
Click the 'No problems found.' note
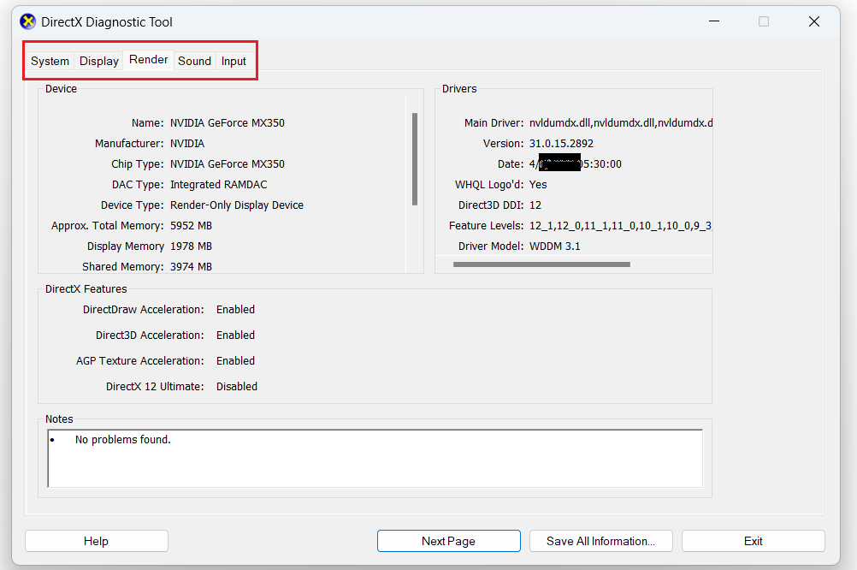[x=123, y=439]
